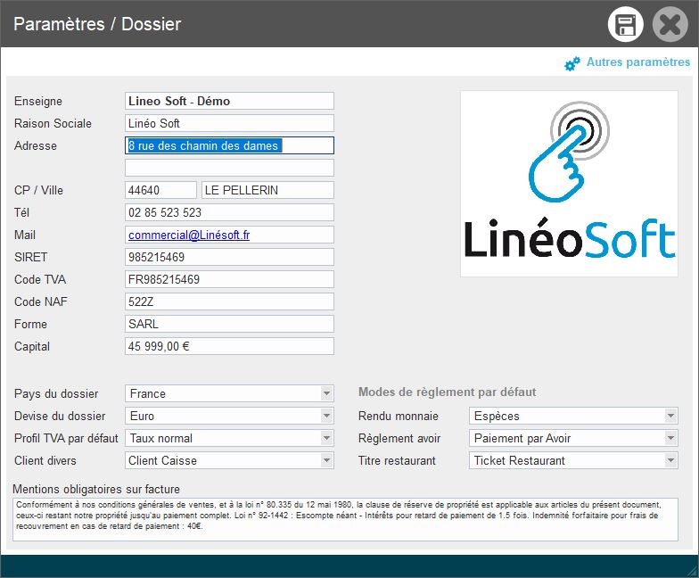Click the Raison Sociale field

pos(229,123)
